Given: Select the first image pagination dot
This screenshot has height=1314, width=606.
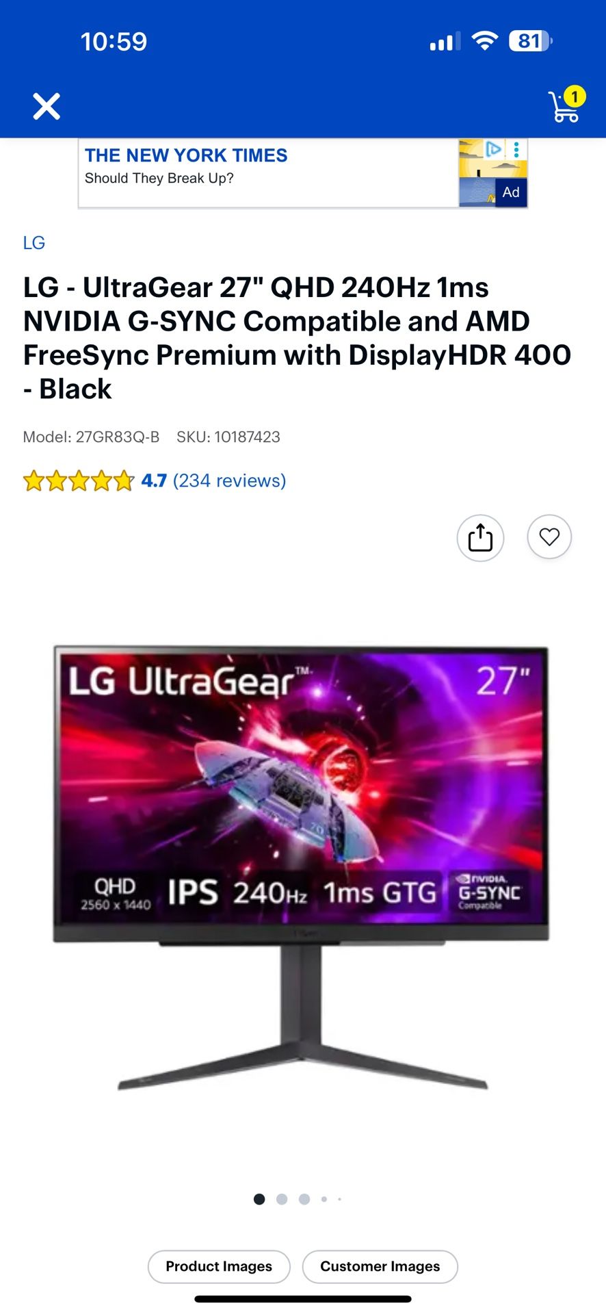Looking at the screenshot, I should [x=259, y=1199].
